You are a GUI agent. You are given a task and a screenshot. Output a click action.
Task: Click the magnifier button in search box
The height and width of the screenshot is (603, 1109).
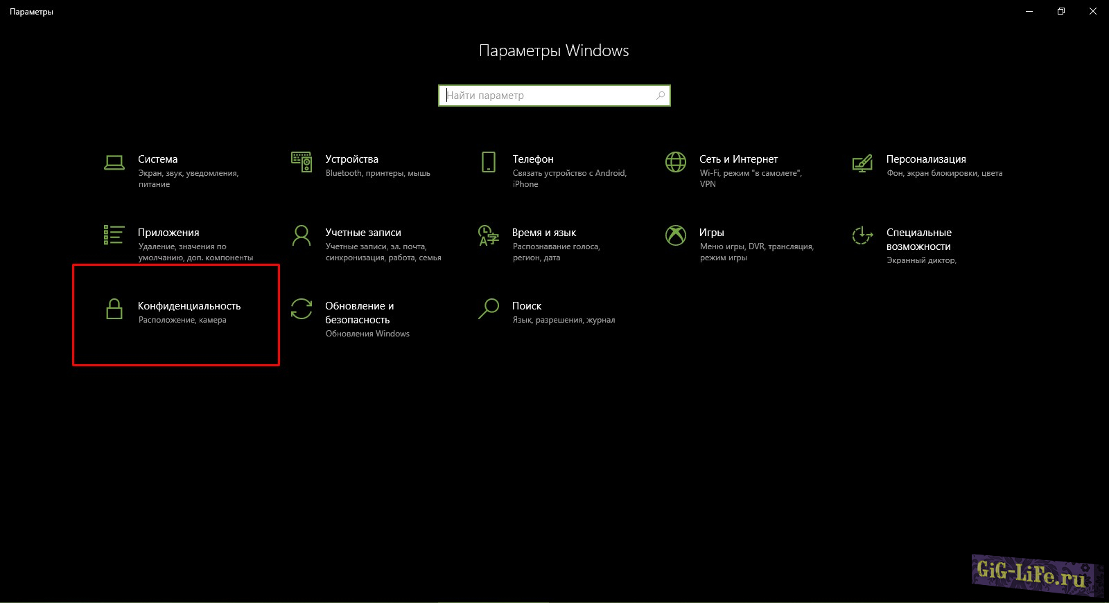coord(661,96)
